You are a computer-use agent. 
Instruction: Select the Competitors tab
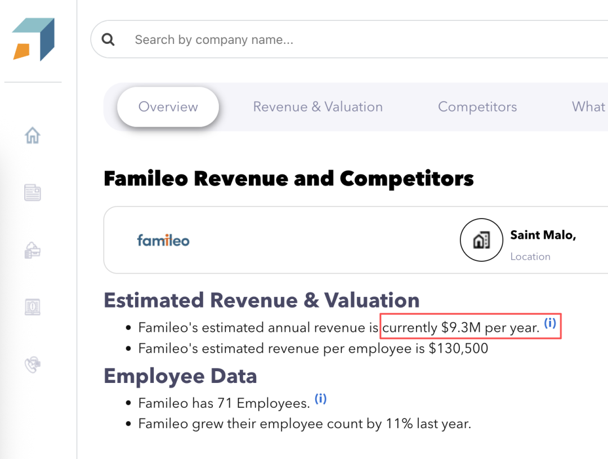pos(477,107)
